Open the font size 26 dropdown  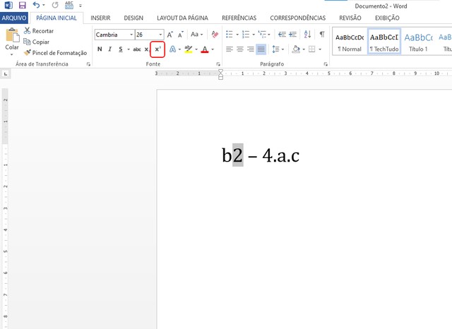[160, 35]
